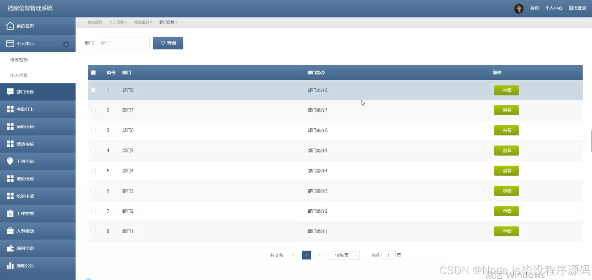Click 查看 button for 部门8

pos(507,90)
